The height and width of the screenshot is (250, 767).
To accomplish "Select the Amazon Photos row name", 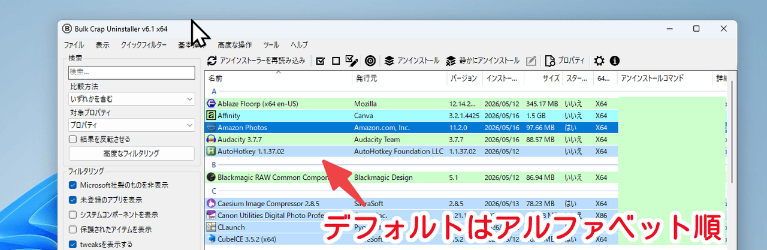I will [x=242, y=128].
